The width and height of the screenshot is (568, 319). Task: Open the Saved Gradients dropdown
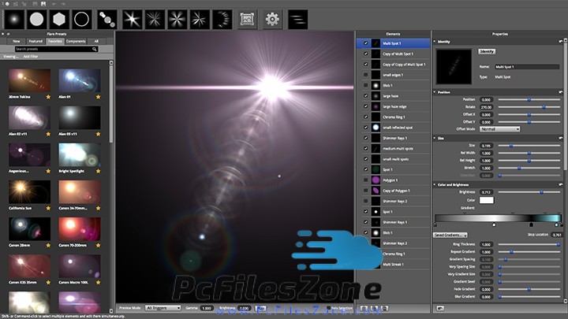pyautogui.click(x=450, y=235)
